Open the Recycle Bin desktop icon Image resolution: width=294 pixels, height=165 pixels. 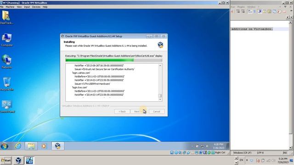point(7,84)
